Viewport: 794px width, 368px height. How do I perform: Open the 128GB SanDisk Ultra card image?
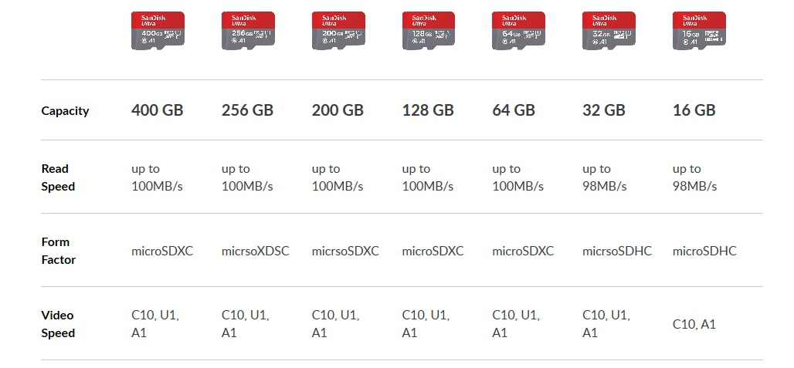429,31
